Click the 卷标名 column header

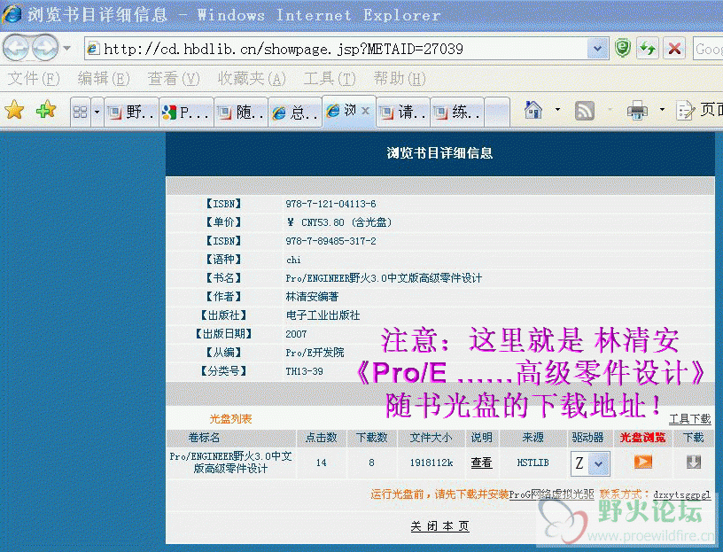point(205,438)
